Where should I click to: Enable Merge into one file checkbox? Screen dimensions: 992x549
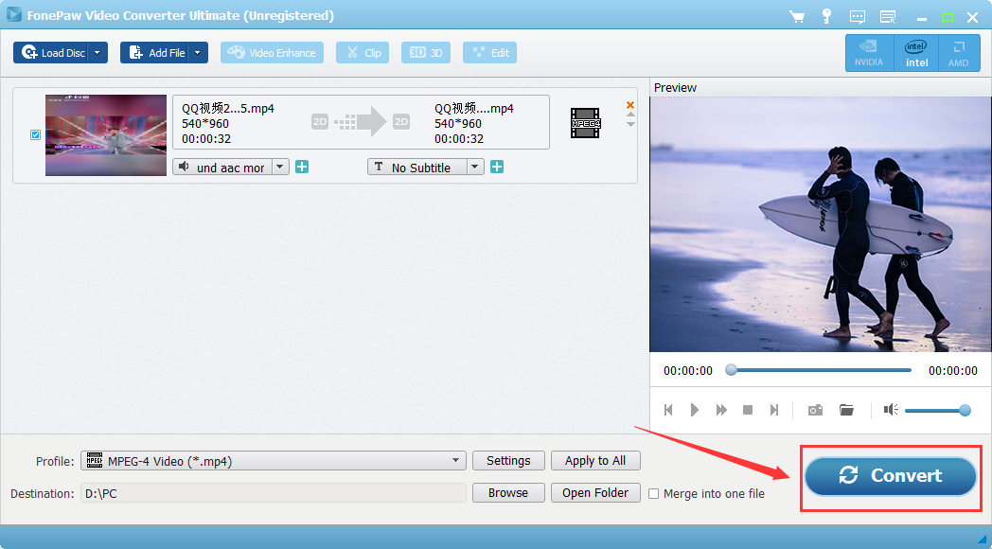click(x=654, y=493)
